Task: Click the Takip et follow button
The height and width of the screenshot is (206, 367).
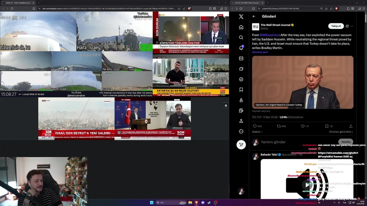Action: point(336,26)
